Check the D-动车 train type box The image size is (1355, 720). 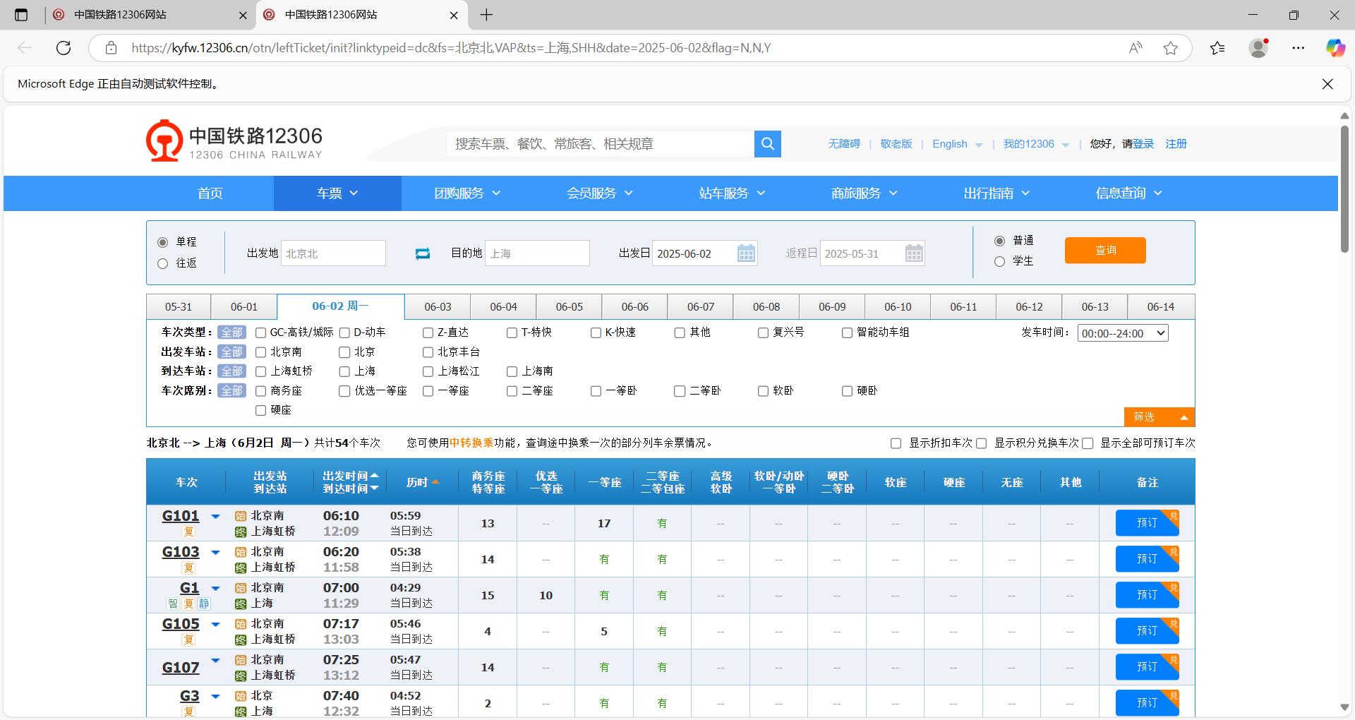pyautogui.click(x=344, y=332)
